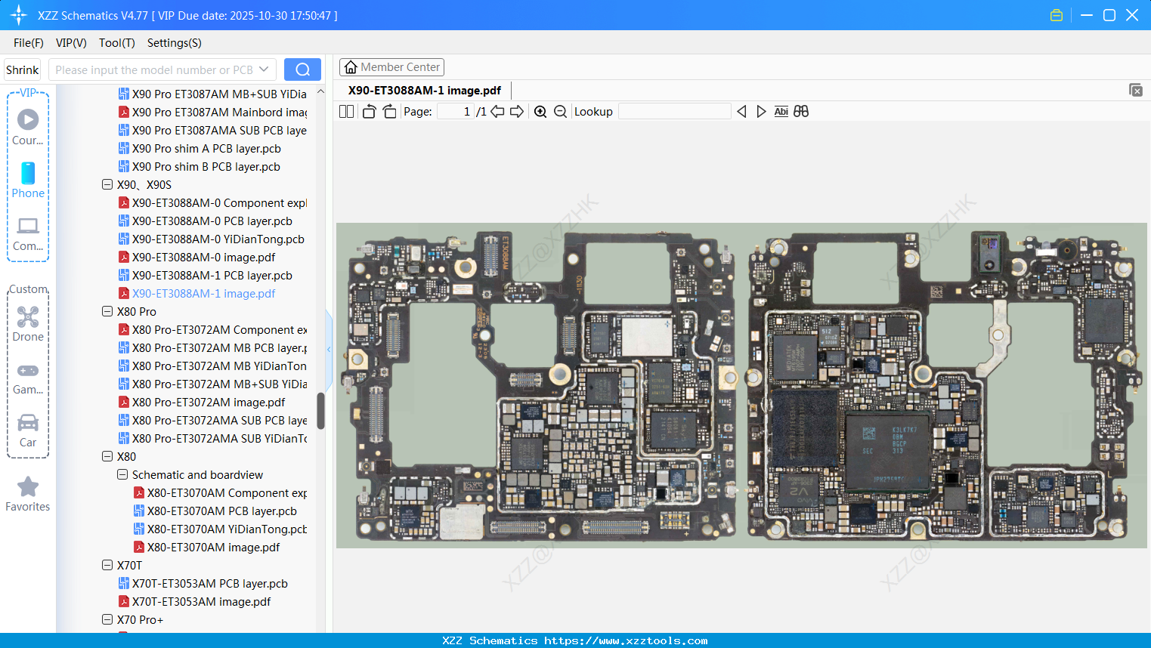Rotate the page counterclockwise
1151x648 pixels.
369,112
